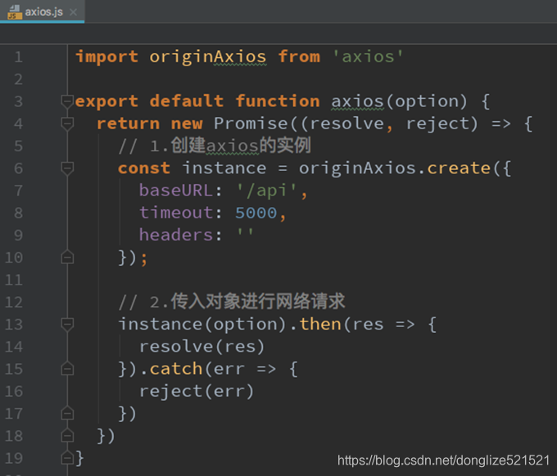The height and width of the screenshot is (476, 557).
Task: Click the '/api' string value
Action: click(266, 191)
